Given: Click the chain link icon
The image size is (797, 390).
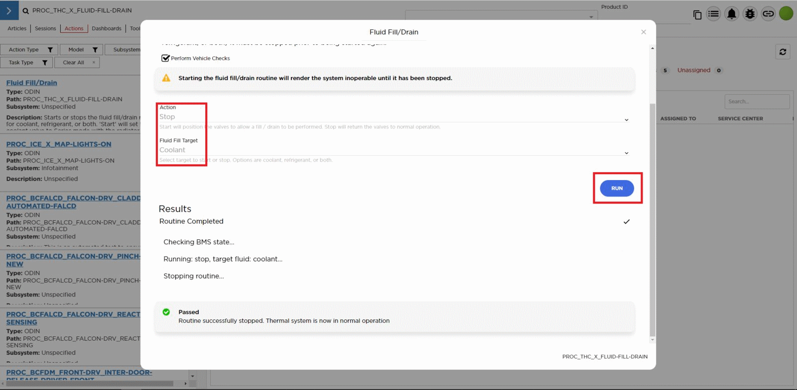Looking at the screenshot, I should point(768,14).
